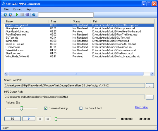Image resolution: width=158 pixels, height=131 pixels.
Task: Click the 07:31 time cell
Action: pos(53,28)
